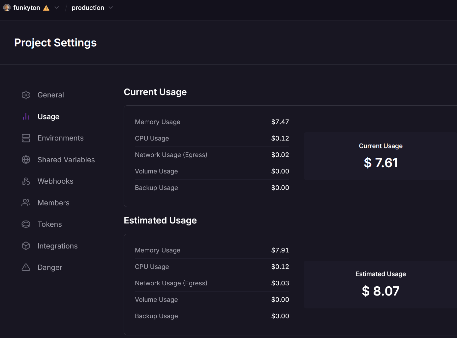Image resolution: width=457 pixels, height=338 pixels.
Task: Click Volume Usage under Current Usage
Action: pos(156,171)
